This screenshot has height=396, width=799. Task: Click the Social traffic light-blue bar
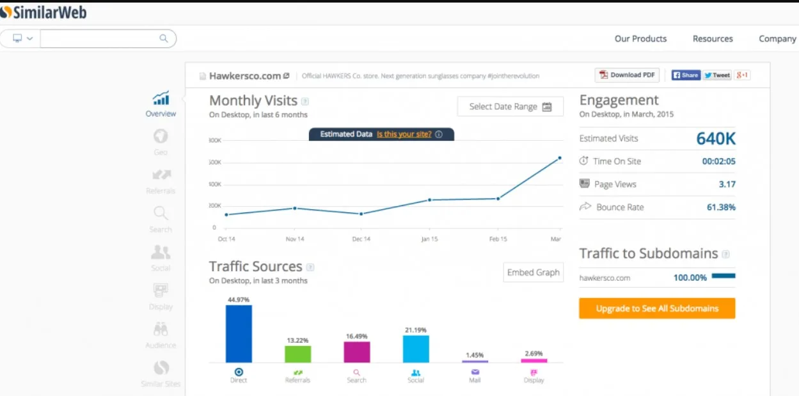[416, 349]
